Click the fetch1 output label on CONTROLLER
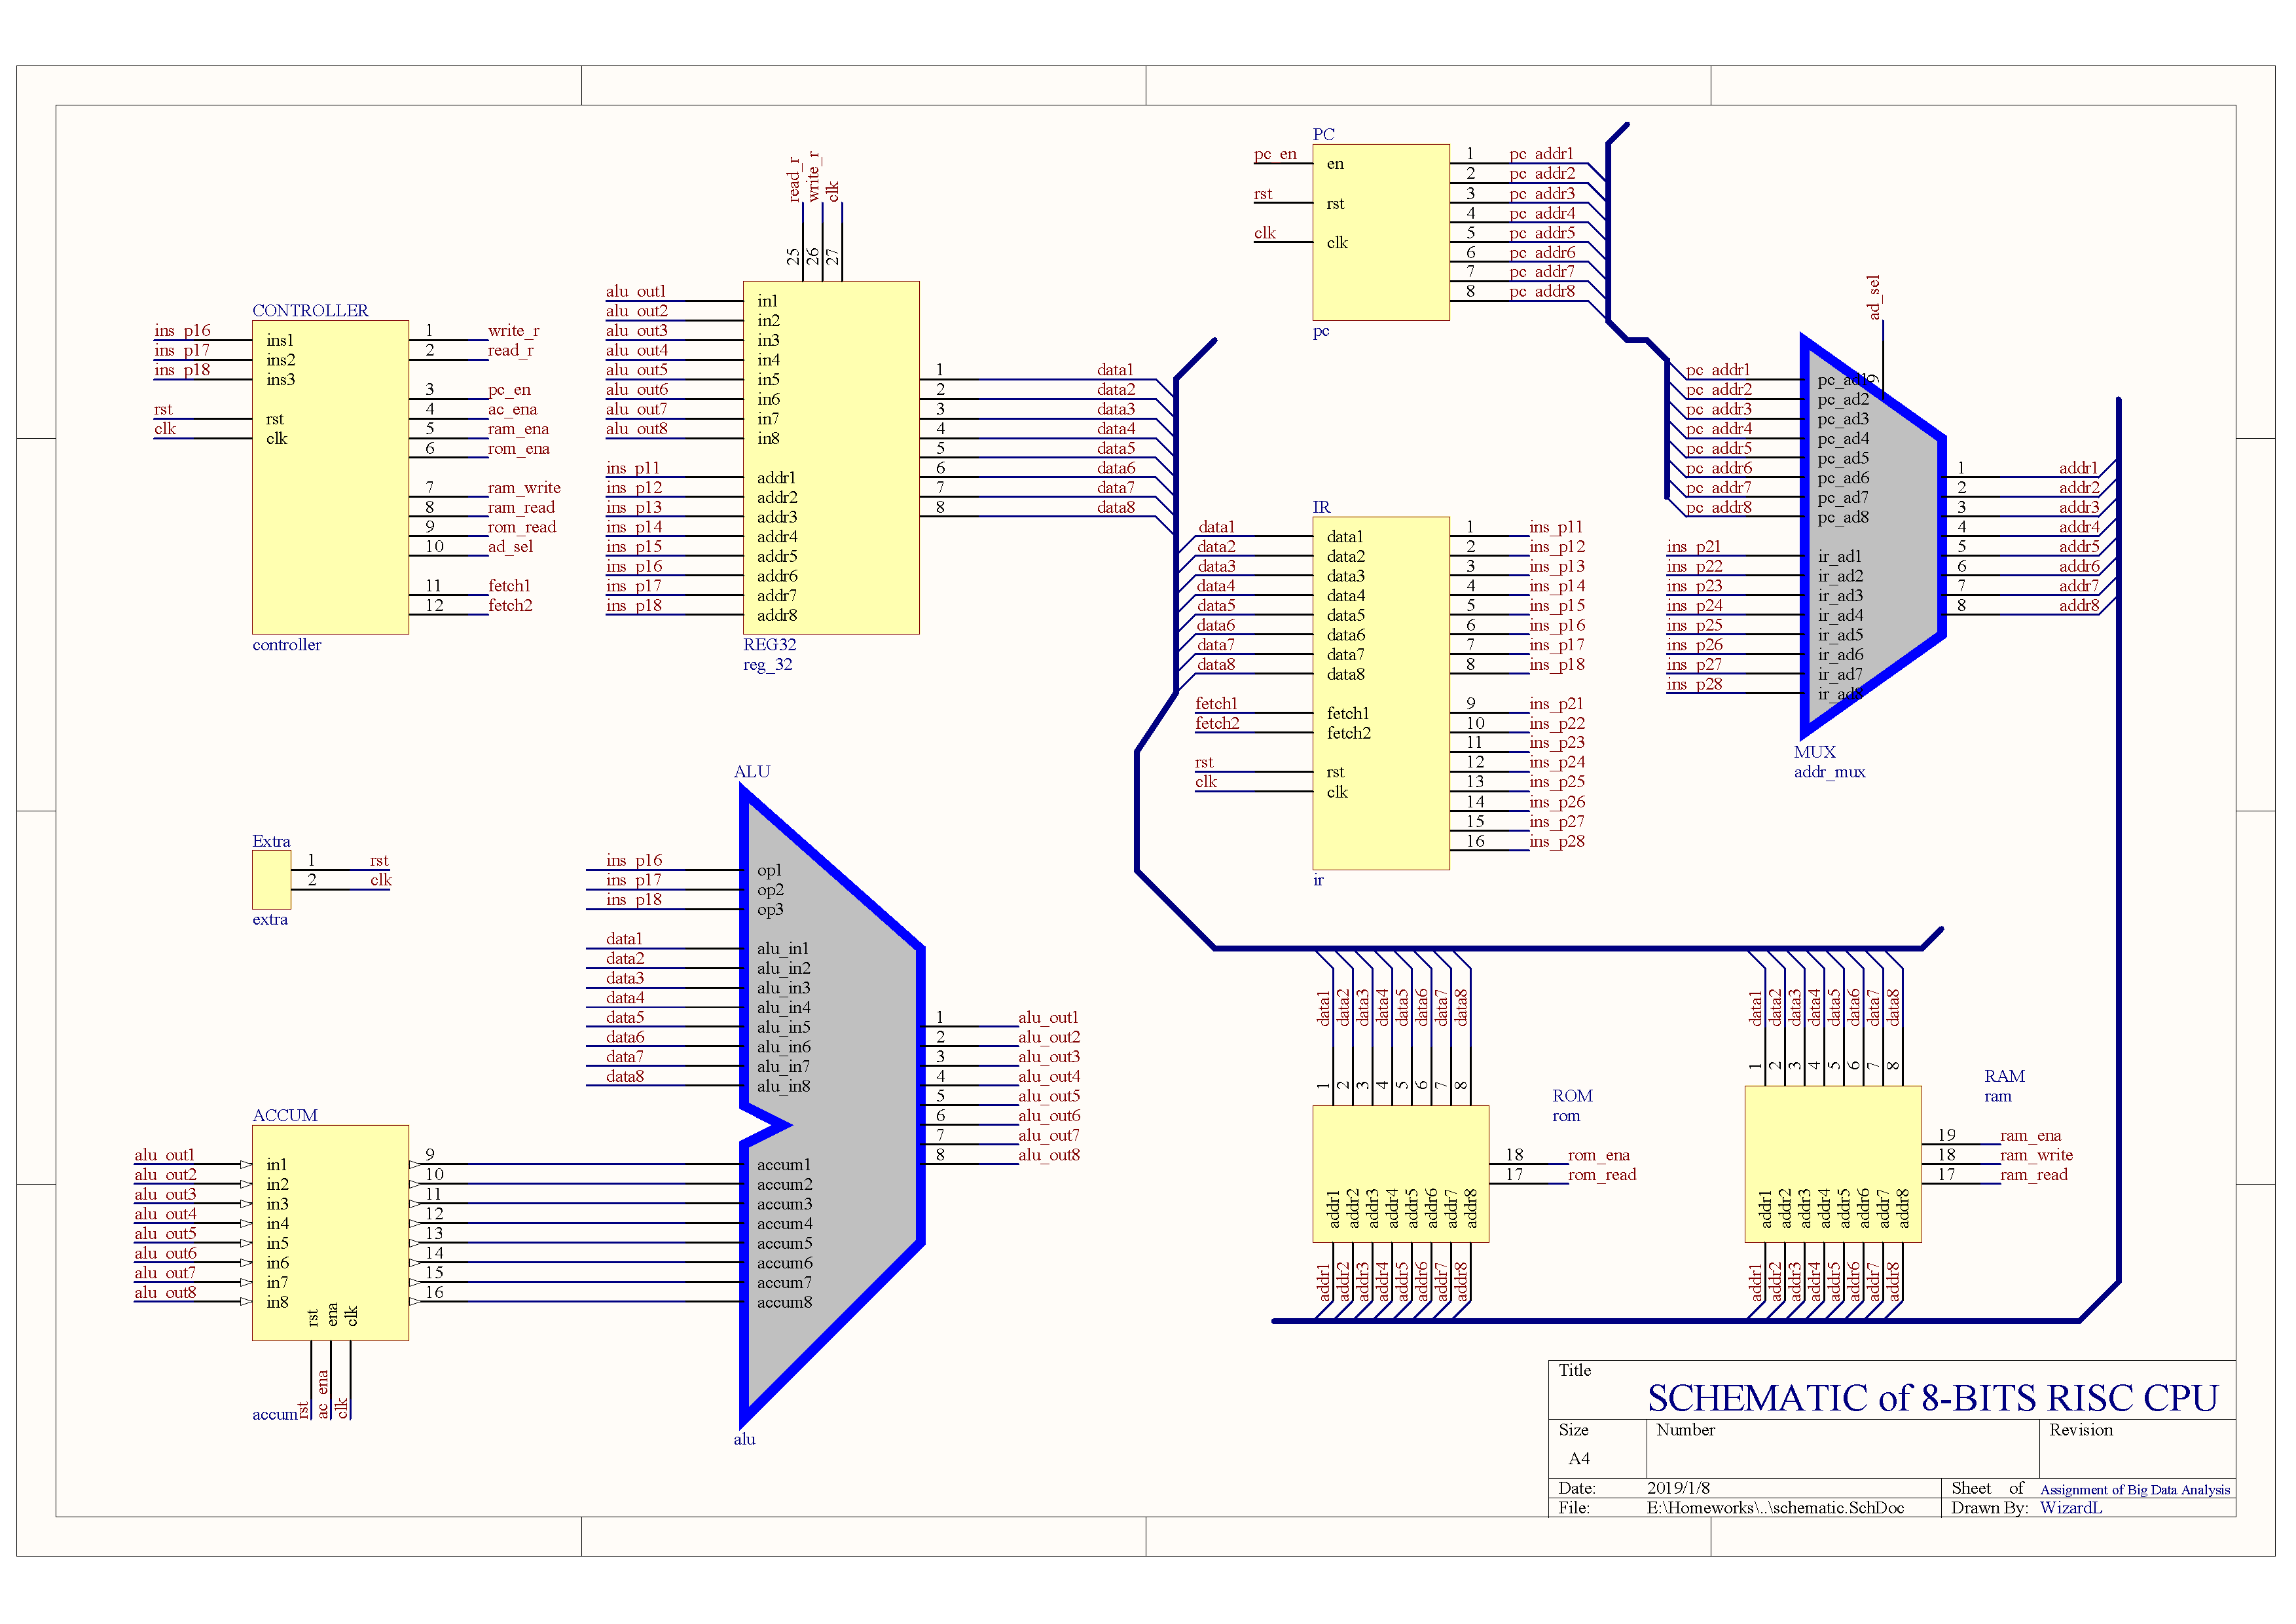This screenshot has width=2296, height=1624. coord(509,585)
